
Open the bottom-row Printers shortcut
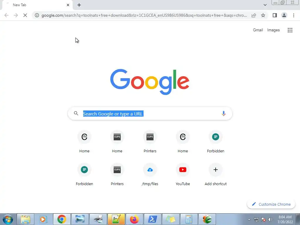tap(117, 174)
